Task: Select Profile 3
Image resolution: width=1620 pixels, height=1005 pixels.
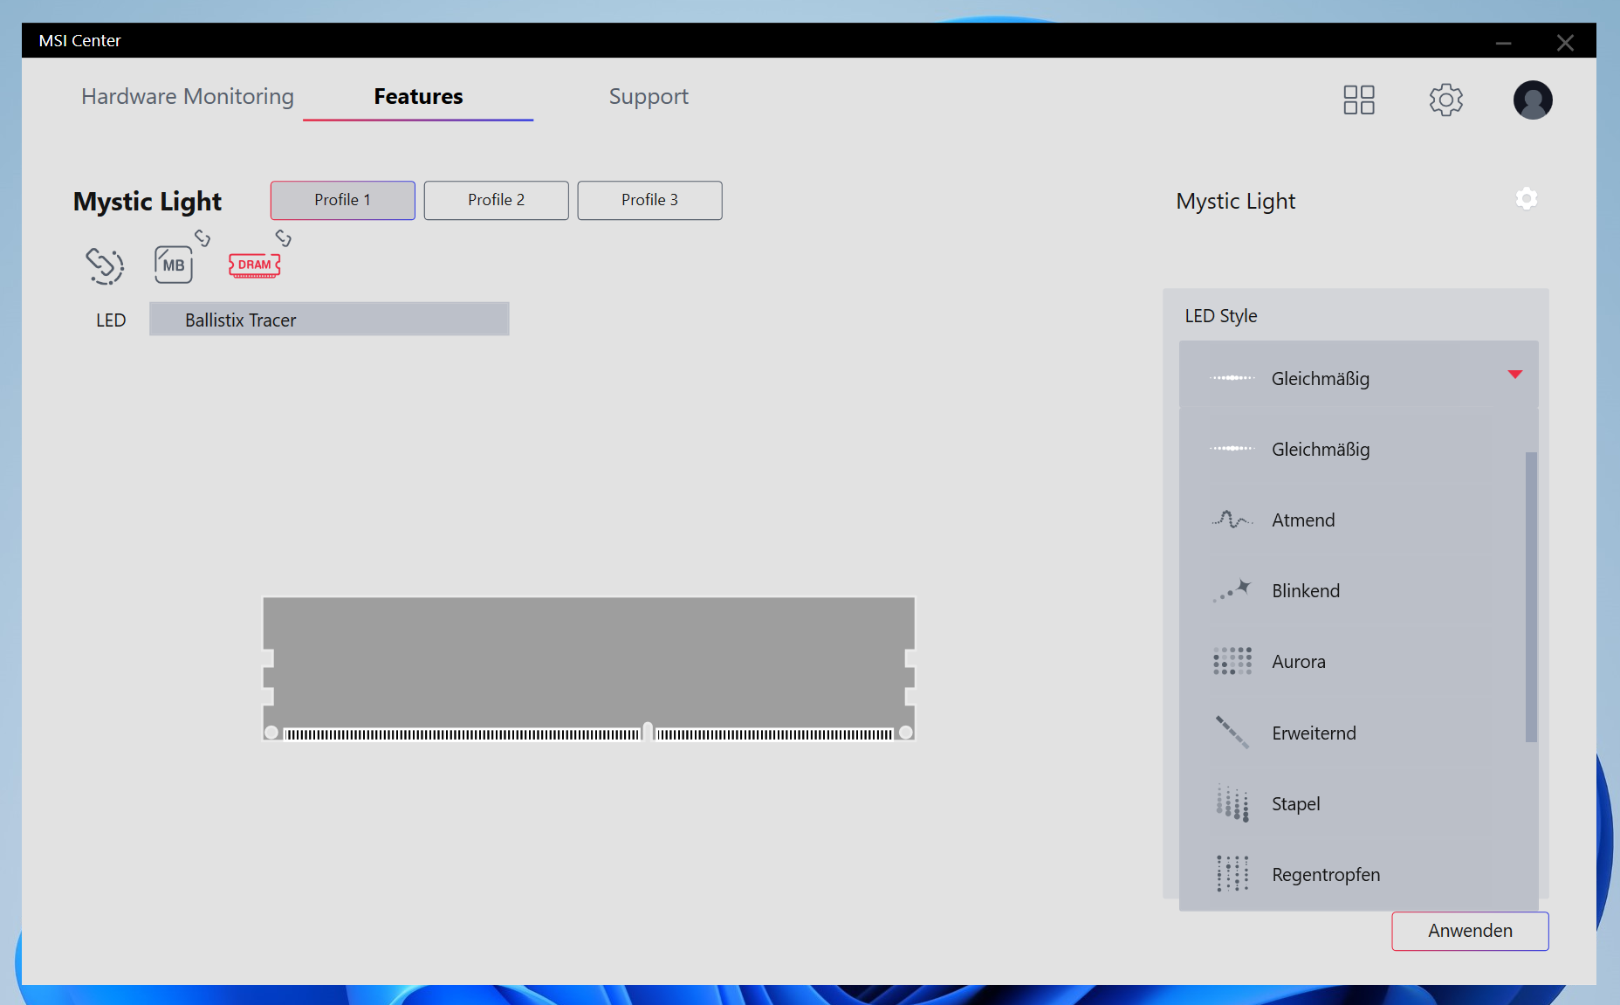Action: point(650,200)
